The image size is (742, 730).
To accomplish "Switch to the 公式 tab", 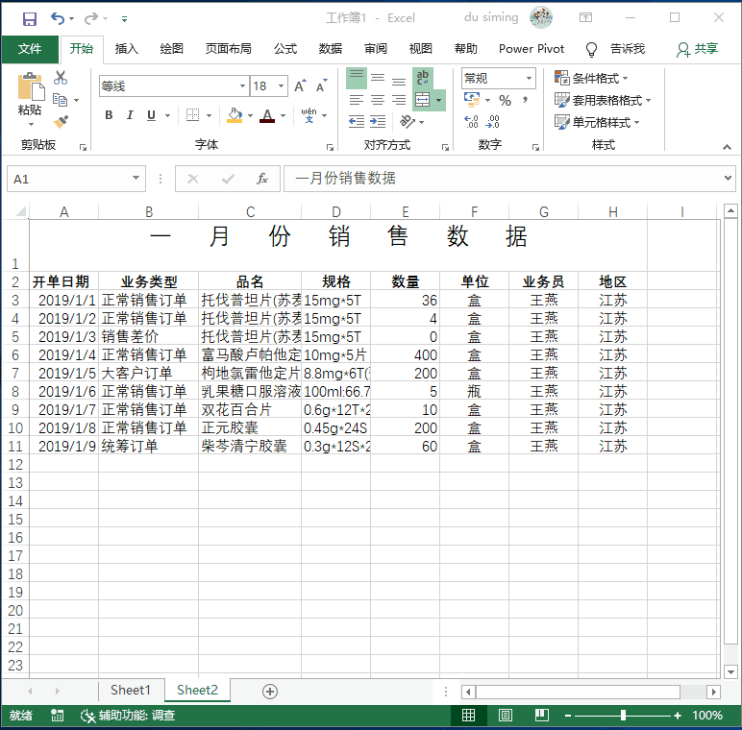I will [x=285, y=49].
